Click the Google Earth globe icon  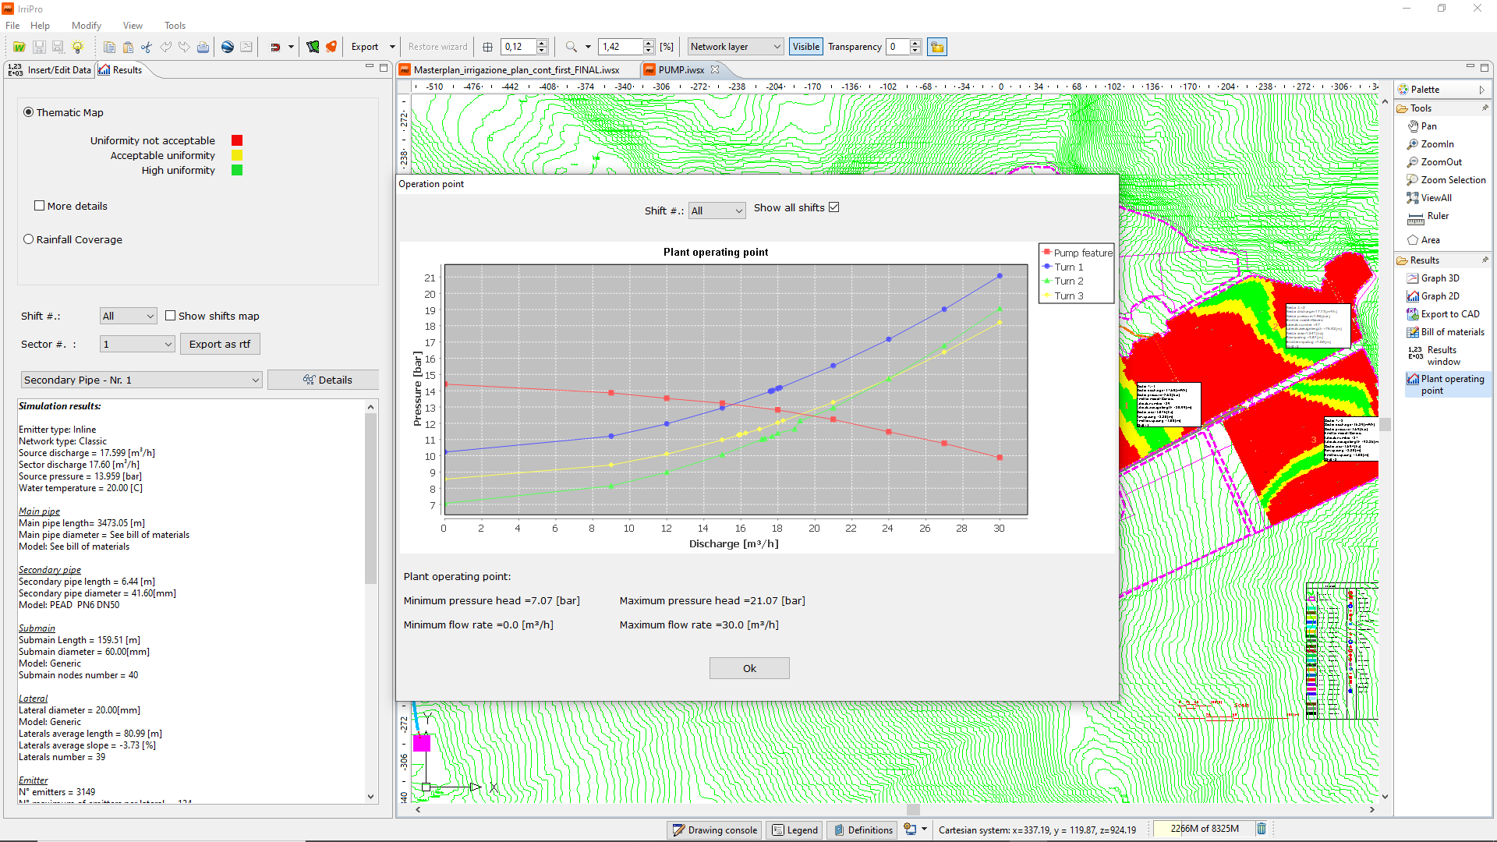[x=228, y=47]
